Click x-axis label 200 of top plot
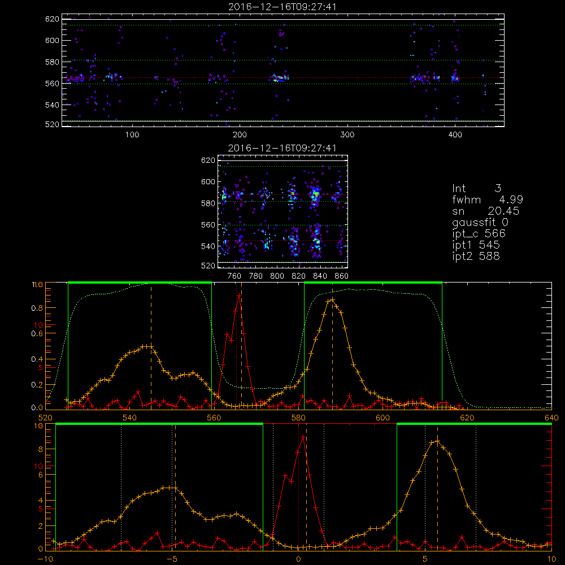Screen dimensions: 565x565 coord(240,135)
